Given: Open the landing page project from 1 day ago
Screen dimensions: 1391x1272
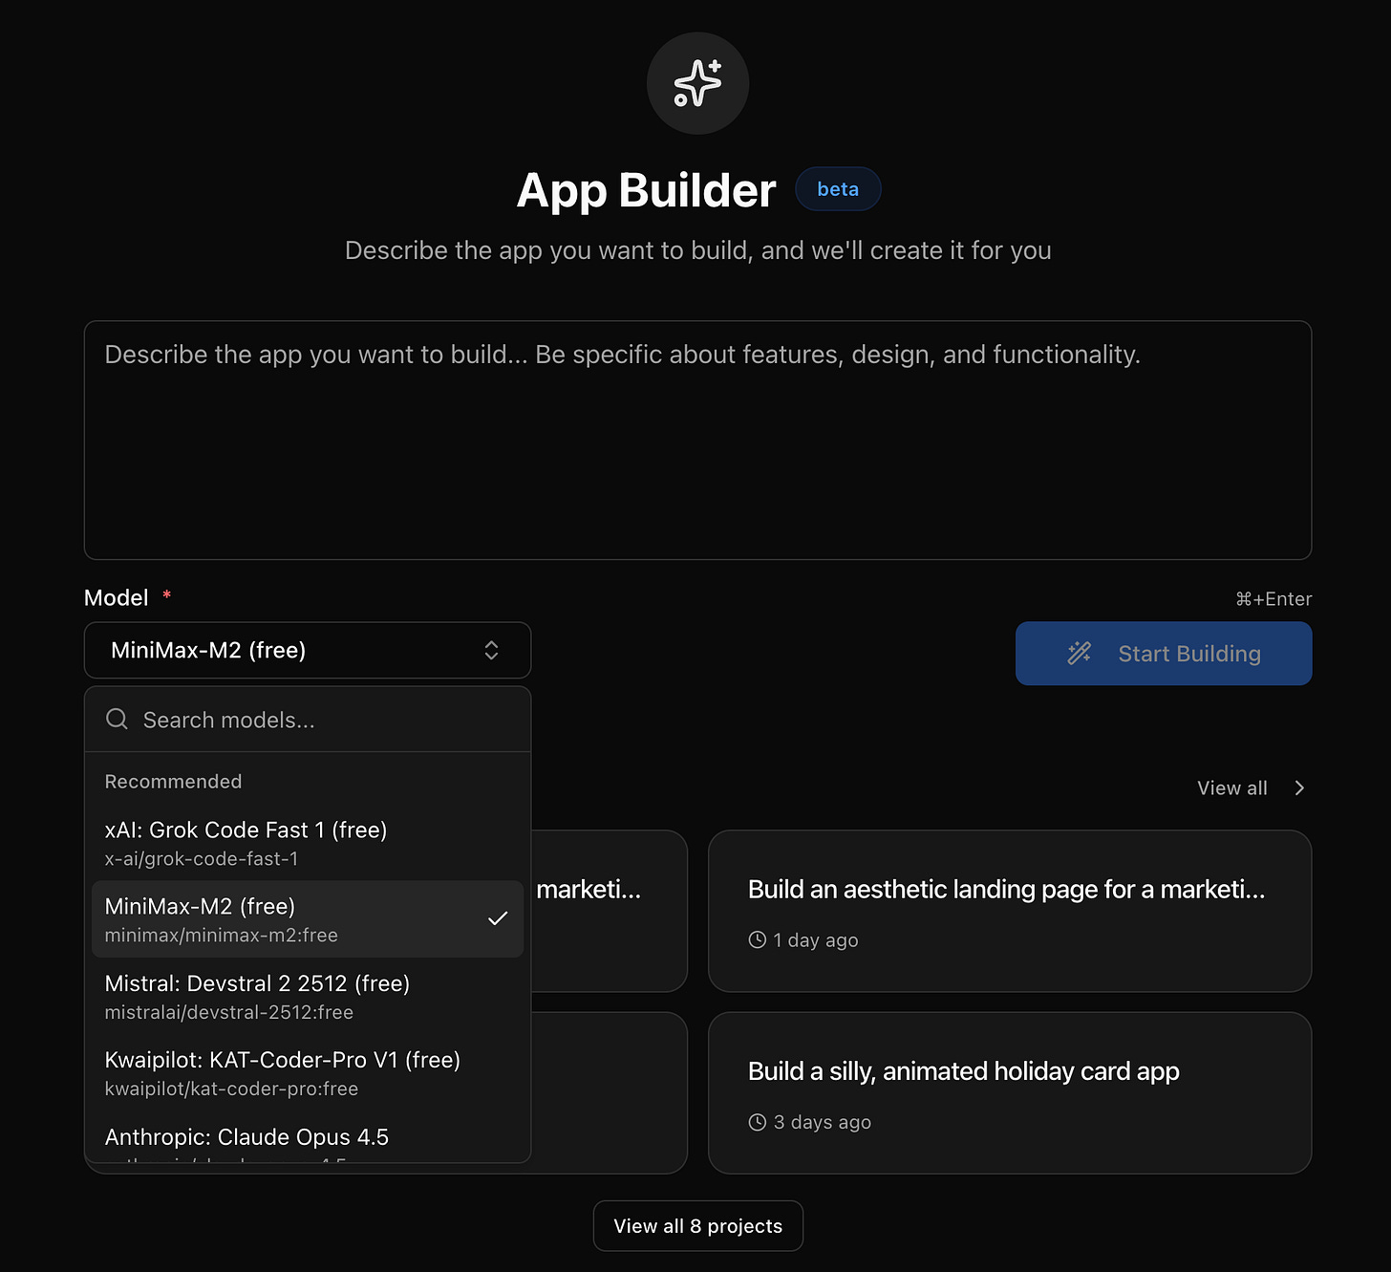Looking at the screenshot, I should coord(1010,911).
